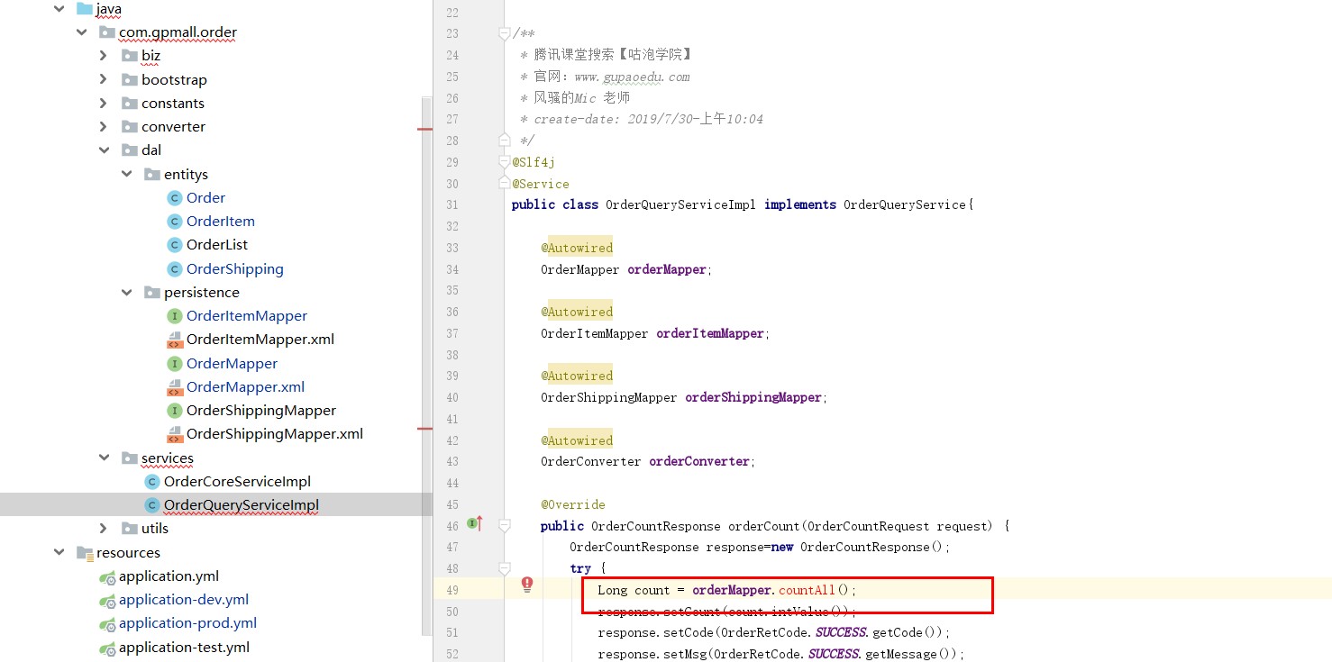Click the OrderItemMapper interface icon
Screen dimensions: 1332x662
point(175,316)
